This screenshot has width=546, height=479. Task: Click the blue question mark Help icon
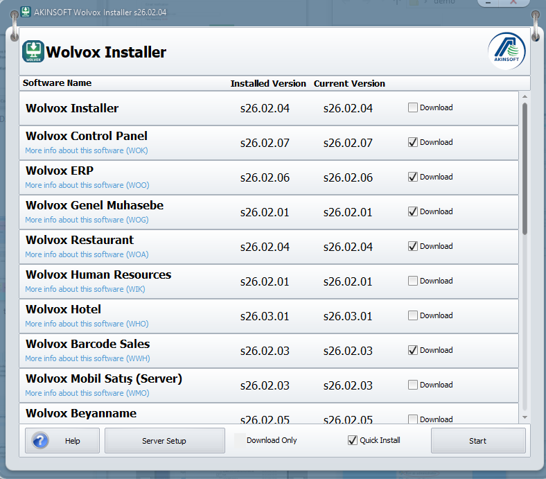point(40,441)
